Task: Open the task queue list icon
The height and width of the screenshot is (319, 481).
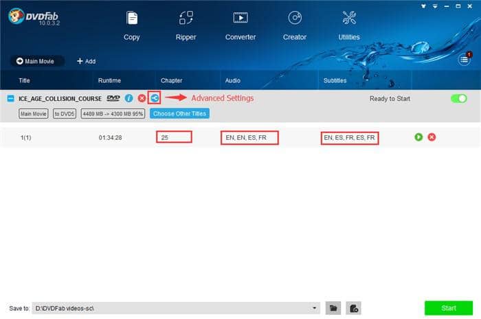Action: 464,60
